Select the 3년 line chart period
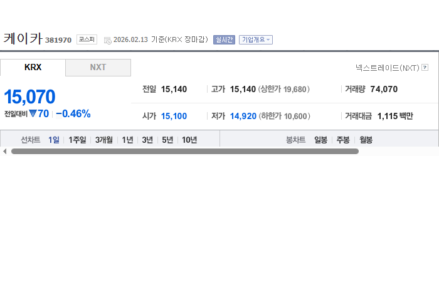Screen dimensions: 439x307 147,140
